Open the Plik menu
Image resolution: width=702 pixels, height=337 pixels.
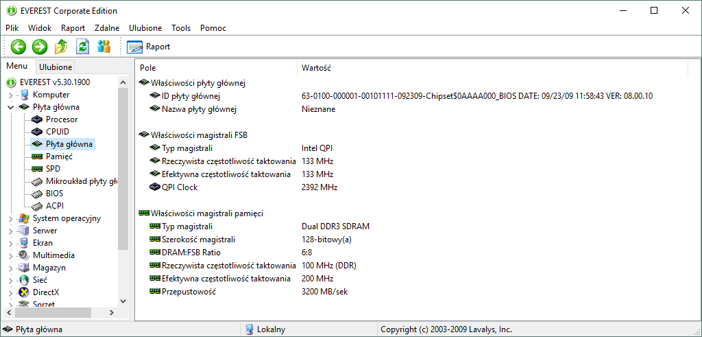(12, 28)
